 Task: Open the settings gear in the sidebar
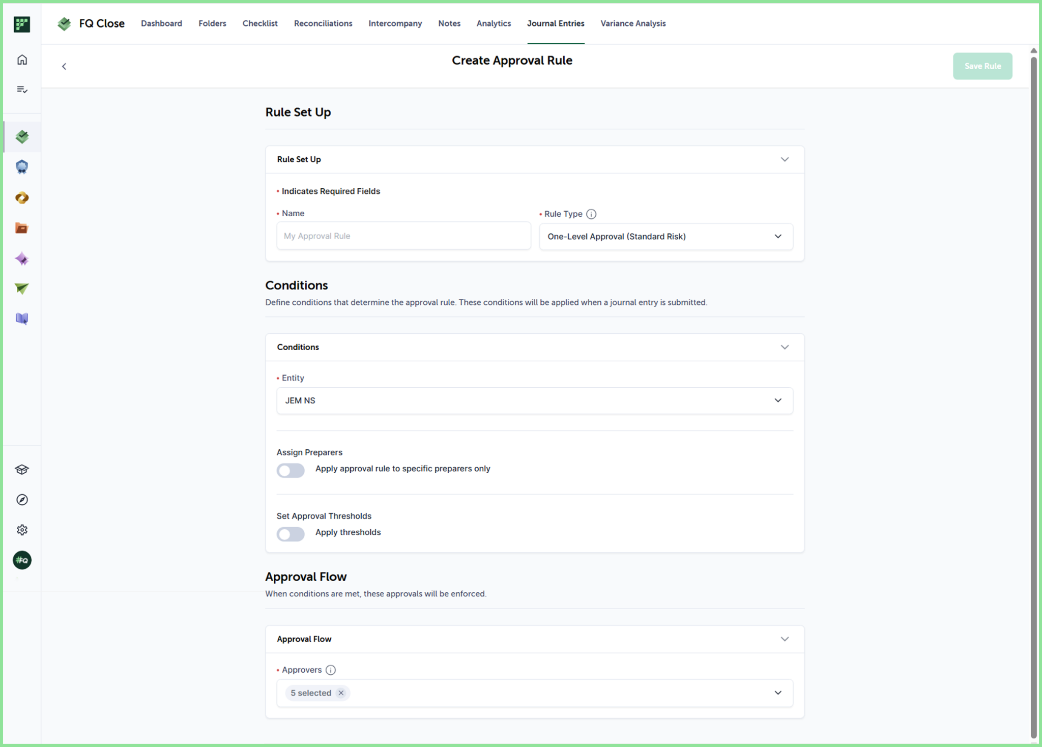(22, 530)
